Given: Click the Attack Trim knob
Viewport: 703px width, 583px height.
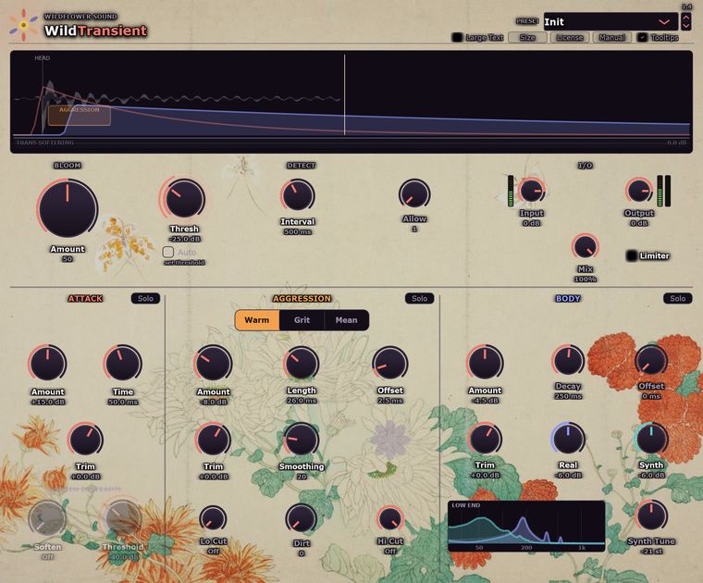Looking at the screenshot, I should point(85,440).
